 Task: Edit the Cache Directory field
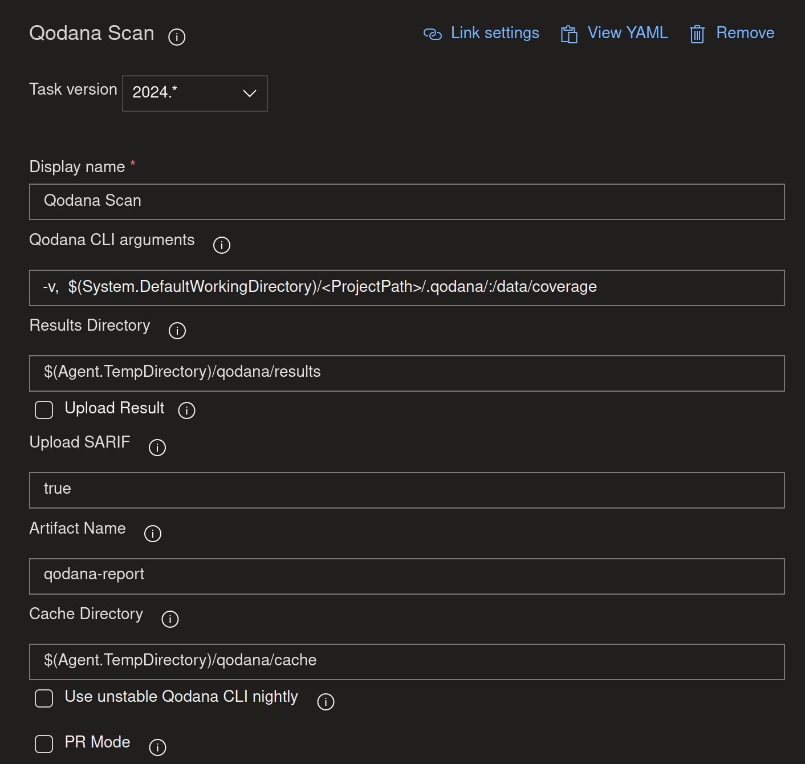pos(406,662)
